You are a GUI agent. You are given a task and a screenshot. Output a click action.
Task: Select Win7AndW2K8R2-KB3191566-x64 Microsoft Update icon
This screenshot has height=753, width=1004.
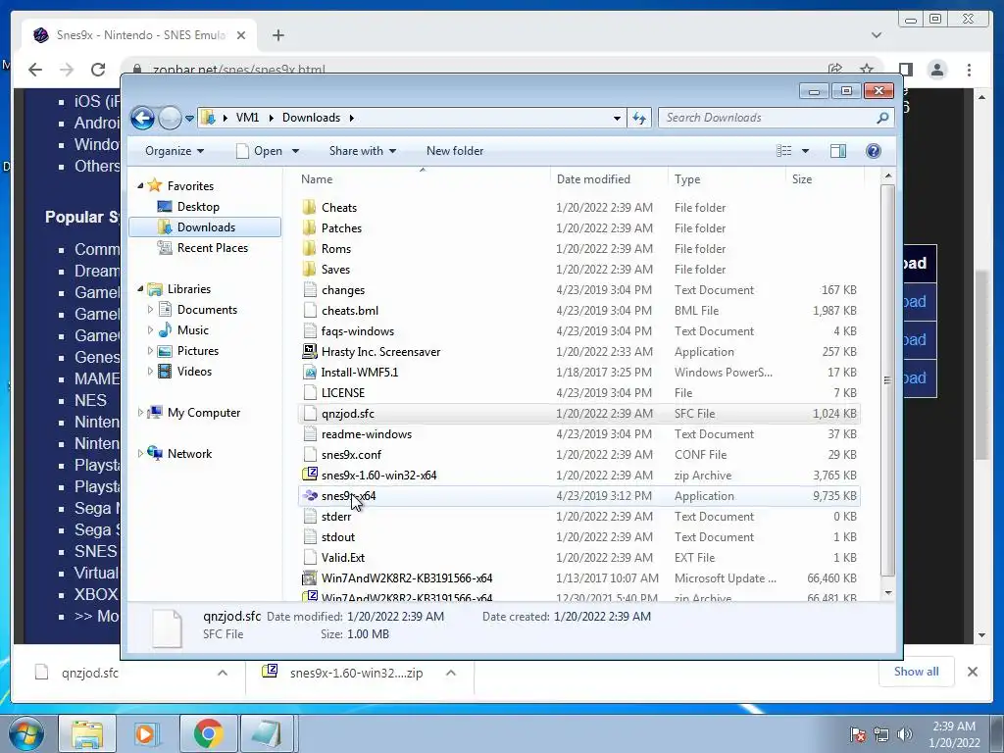tap(309, 578)
